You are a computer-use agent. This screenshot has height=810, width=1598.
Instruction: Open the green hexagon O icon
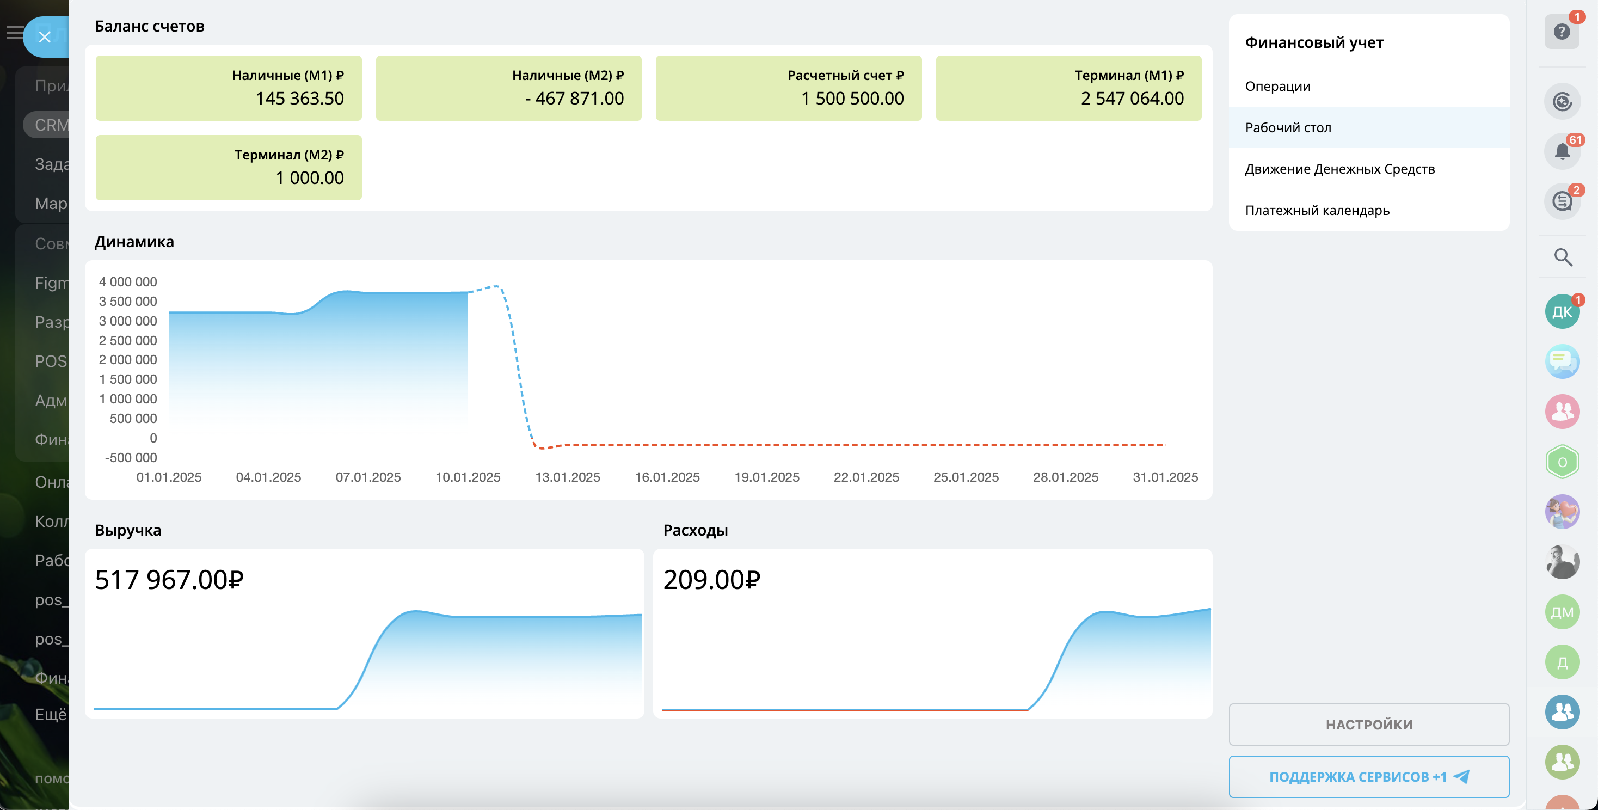point(1562,462)
